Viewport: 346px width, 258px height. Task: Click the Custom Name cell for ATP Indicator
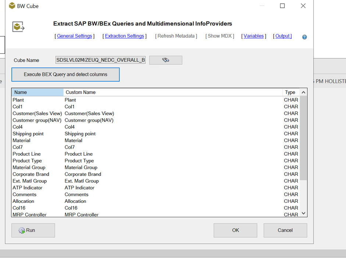click(x=80, y=188)
